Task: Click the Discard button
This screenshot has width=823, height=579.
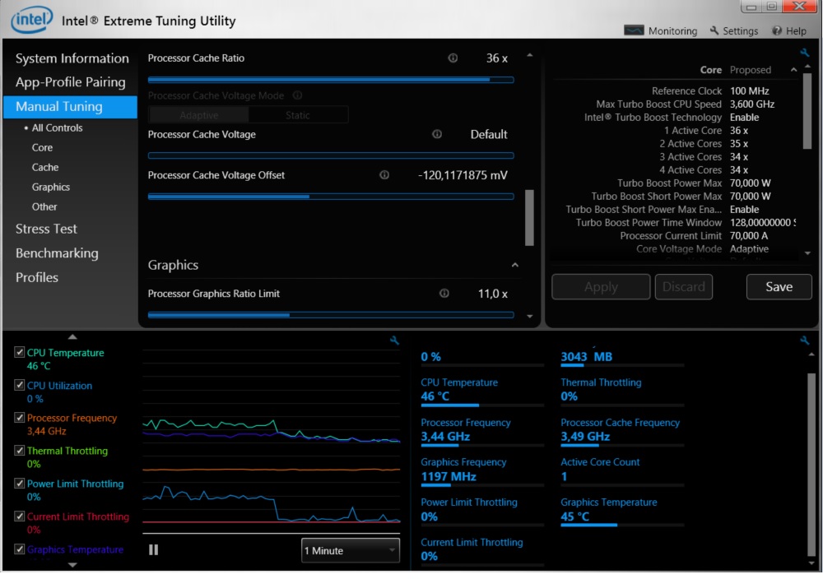Action: click(x=683, y=287)
